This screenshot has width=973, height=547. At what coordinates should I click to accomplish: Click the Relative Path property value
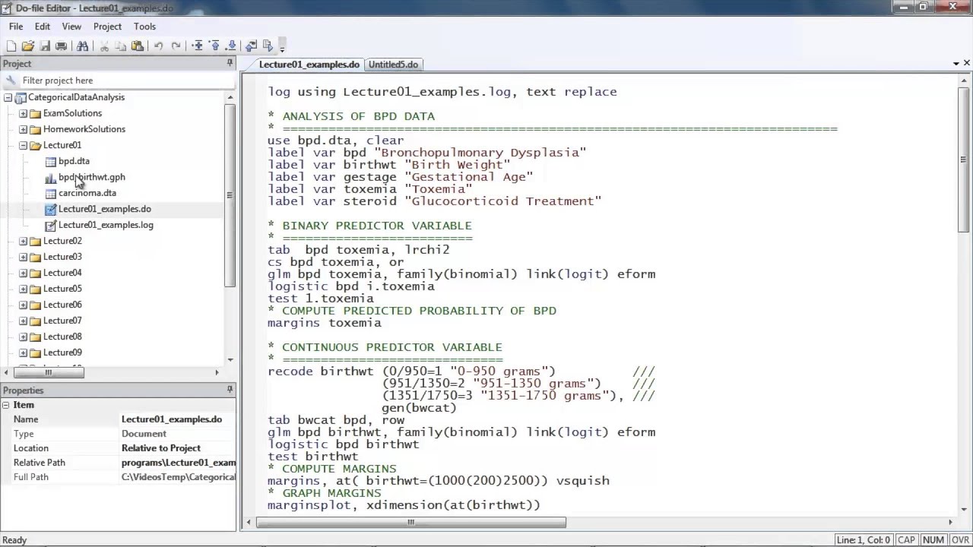pos(179,463)
